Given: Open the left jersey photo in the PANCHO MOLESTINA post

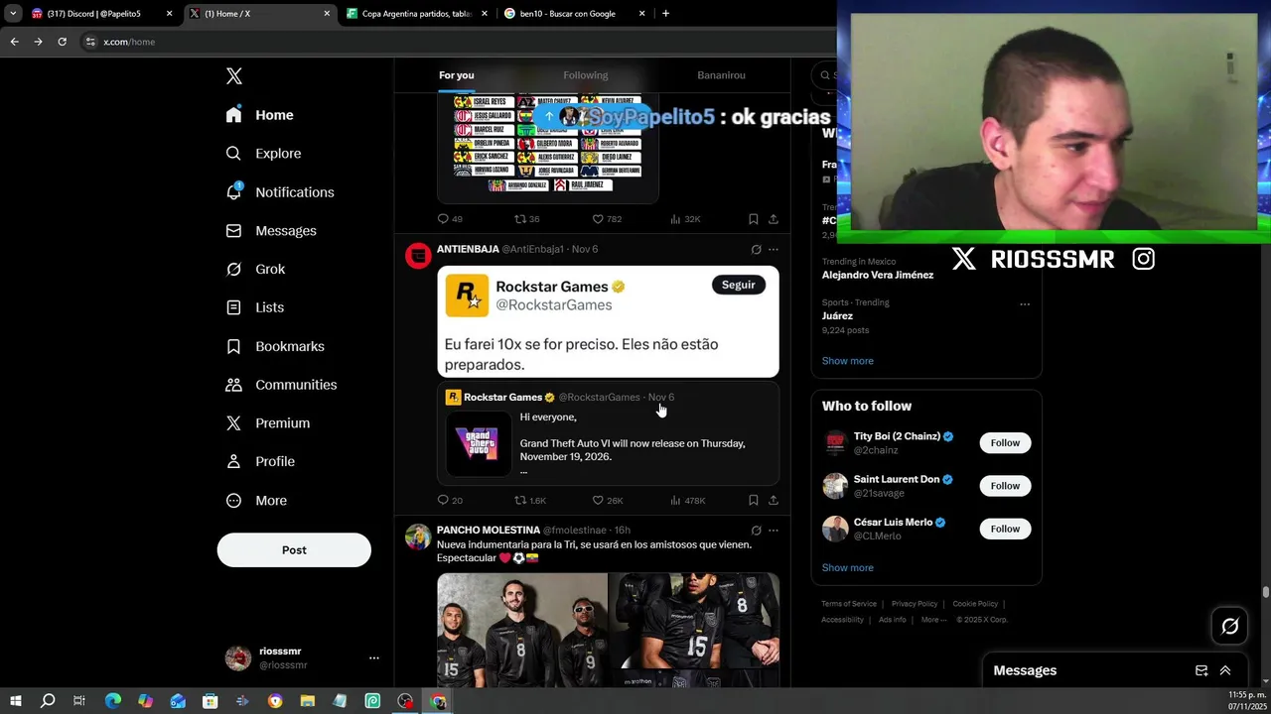Looking at the screenshot, I should tap(522, 630).
